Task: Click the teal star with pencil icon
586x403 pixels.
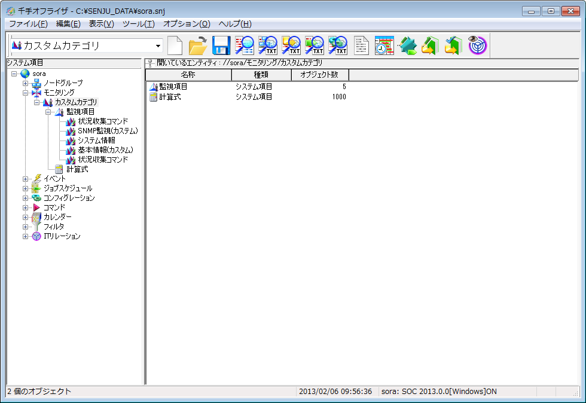Action: pyautogui.click(x=407, y=45)
